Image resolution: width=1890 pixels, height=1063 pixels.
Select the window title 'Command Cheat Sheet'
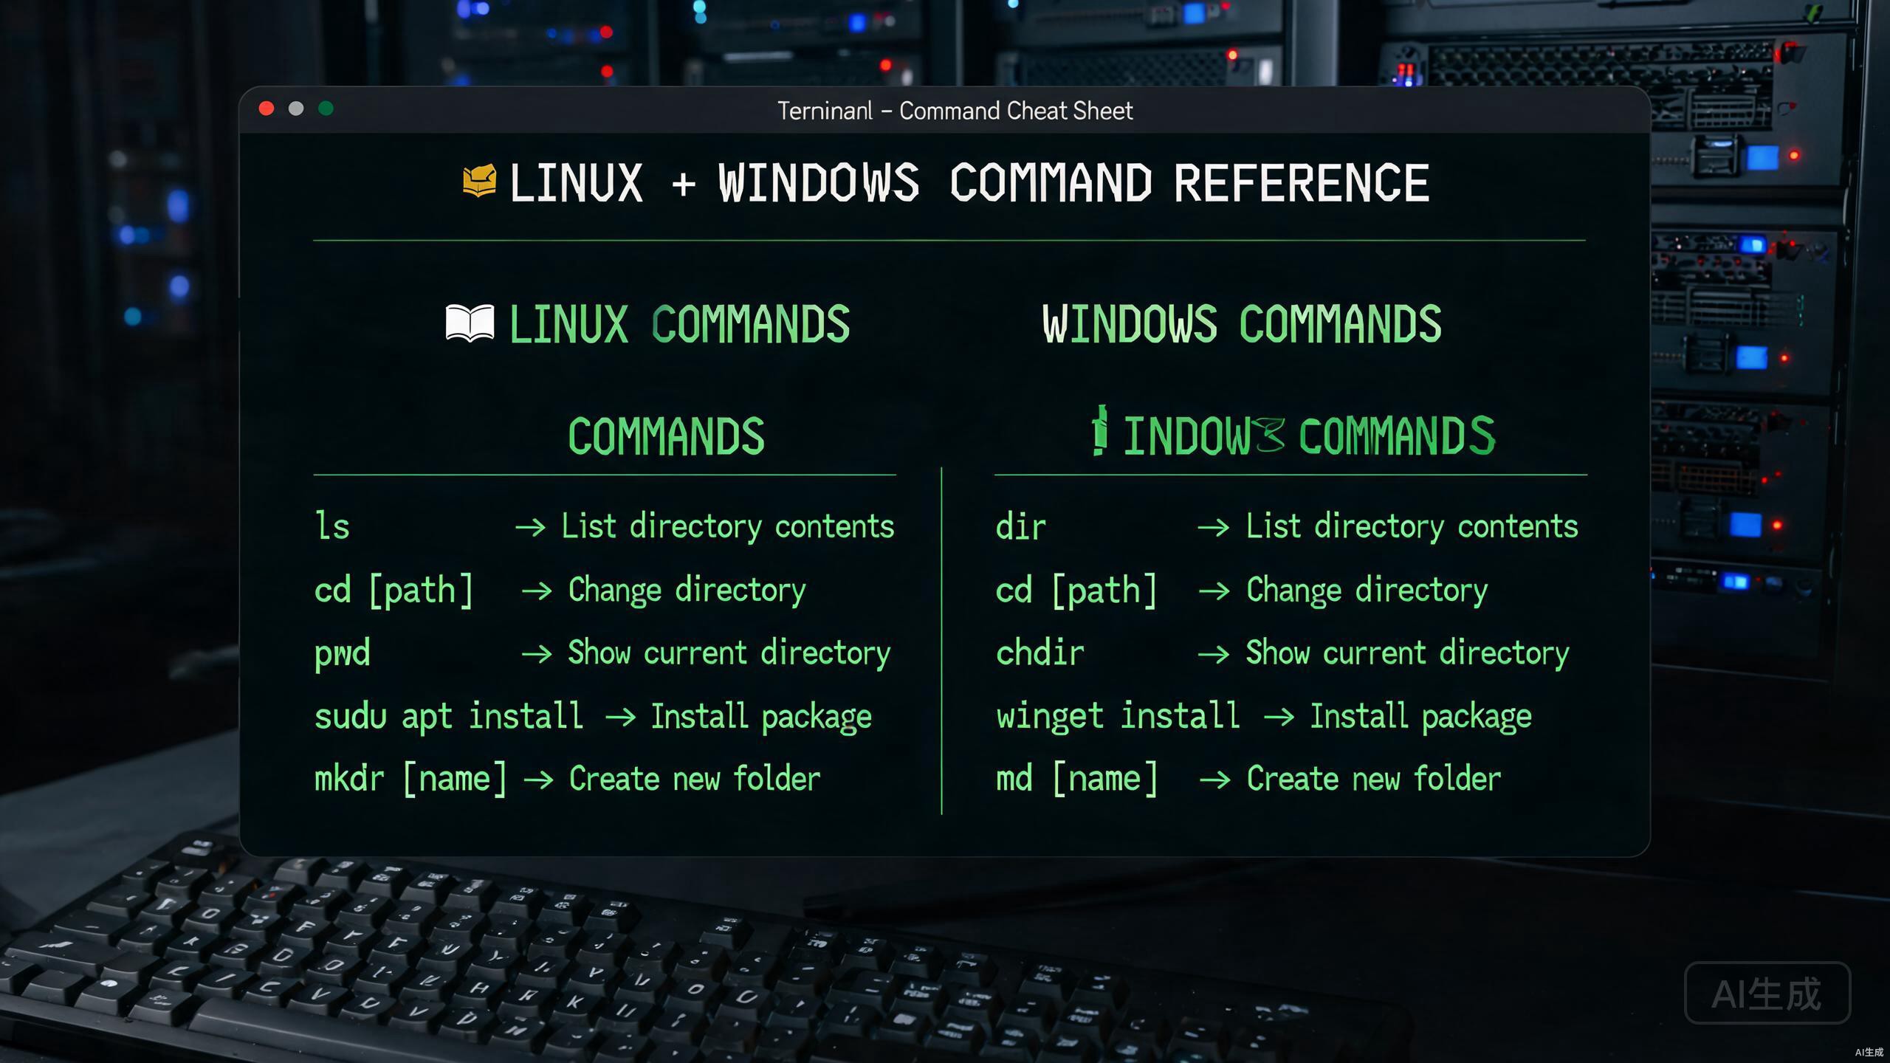tap(1016, 111)
